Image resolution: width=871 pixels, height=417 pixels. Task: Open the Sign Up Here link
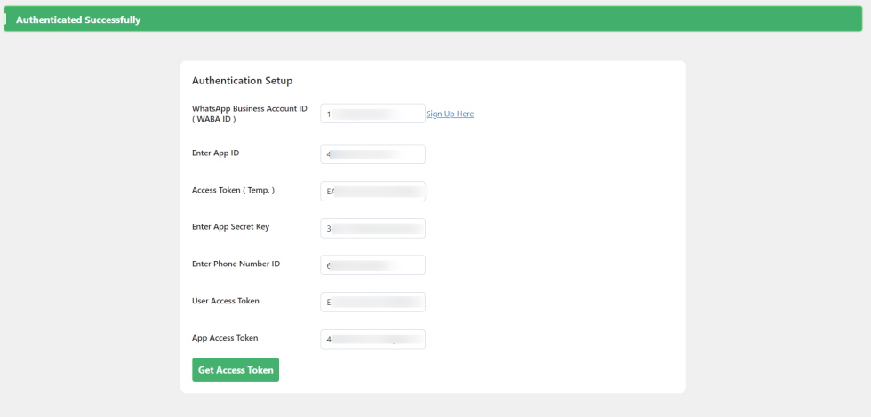(x=450, y=114)
